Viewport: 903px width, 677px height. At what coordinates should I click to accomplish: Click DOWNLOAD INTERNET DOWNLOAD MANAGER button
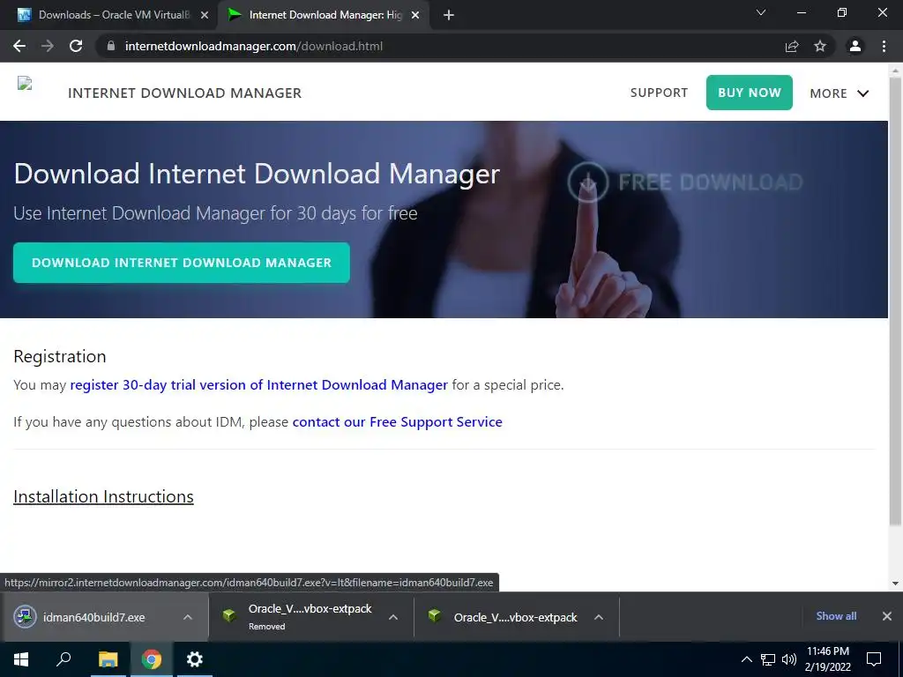pyautogui.click(x=182, y=263)
